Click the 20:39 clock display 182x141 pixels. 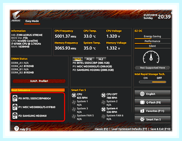tap(164, 17)
